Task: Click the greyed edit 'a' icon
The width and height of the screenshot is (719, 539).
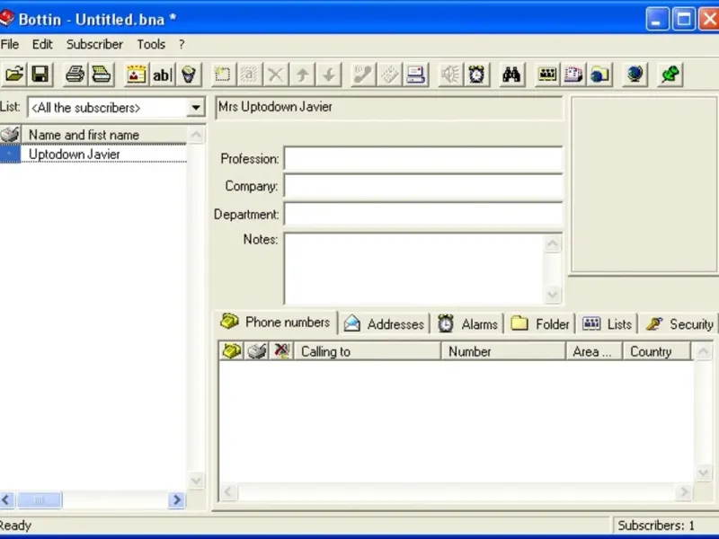Action: tap(249, 75)
